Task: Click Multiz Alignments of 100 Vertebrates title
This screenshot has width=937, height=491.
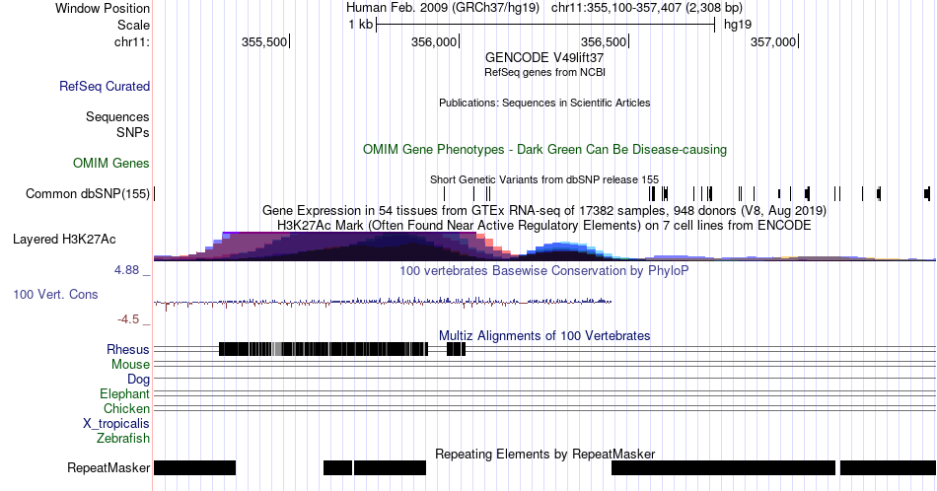Action: click(544, 335)
